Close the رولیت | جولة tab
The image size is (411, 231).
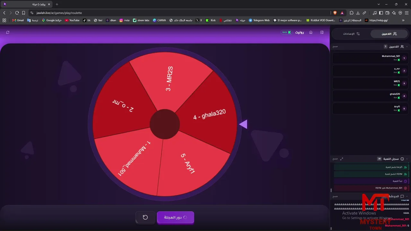[x=49, y=4]
